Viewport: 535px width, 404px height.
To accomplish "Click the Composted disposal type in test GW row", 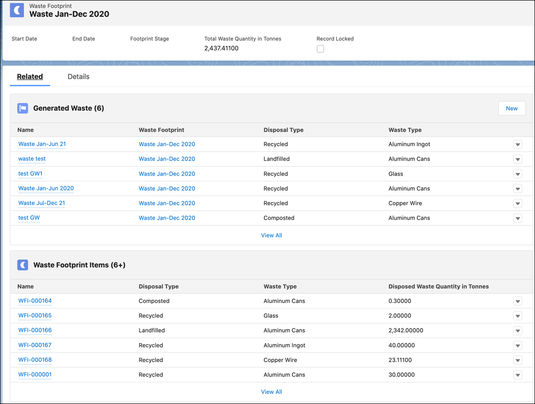I will click(279, 218).
